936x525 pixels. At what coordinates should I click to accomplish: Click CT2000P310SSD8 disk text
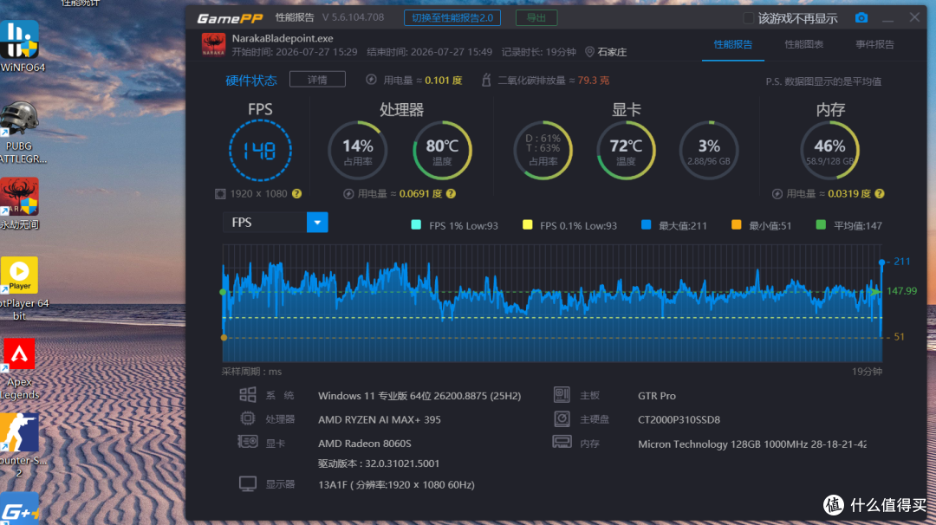tap(679, 419)
